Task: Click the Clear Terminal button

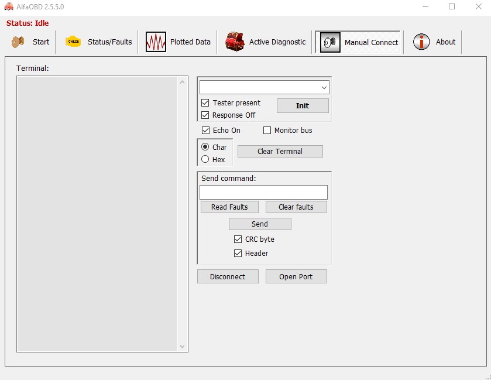Action: (280, 152)
